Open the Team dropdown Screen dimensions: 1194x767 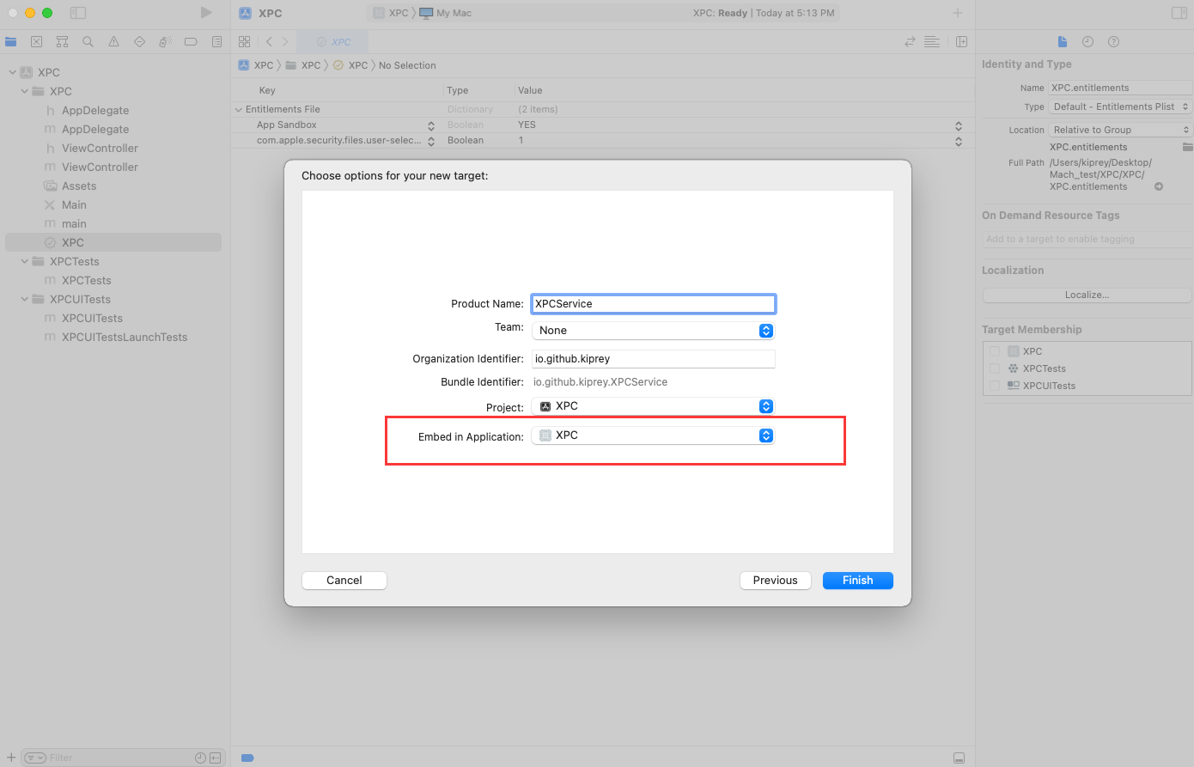653,331
